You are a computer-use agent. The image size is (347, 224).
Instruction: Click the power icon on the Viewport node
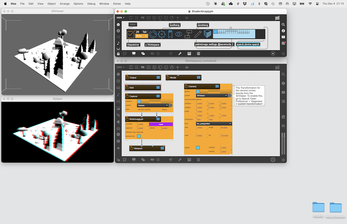(132, 148)
